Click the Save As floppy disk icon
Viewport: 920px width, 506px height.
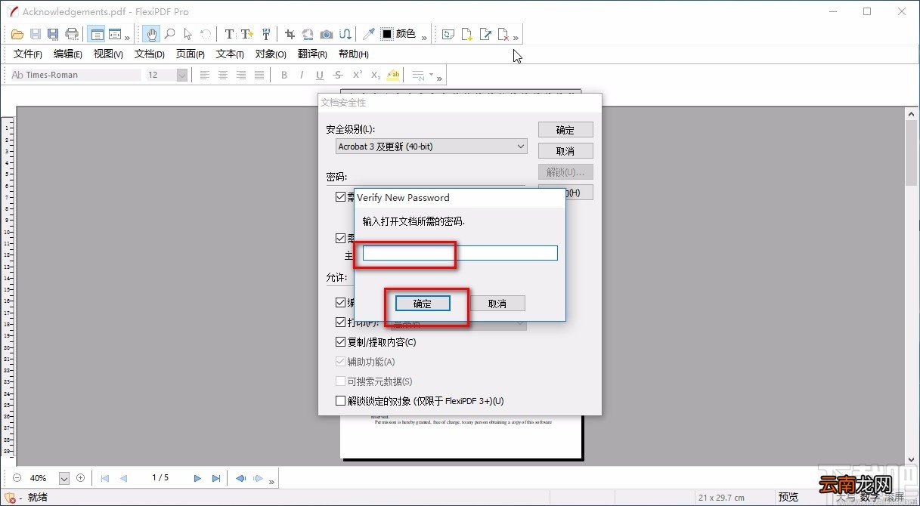(x=53, y=34)
